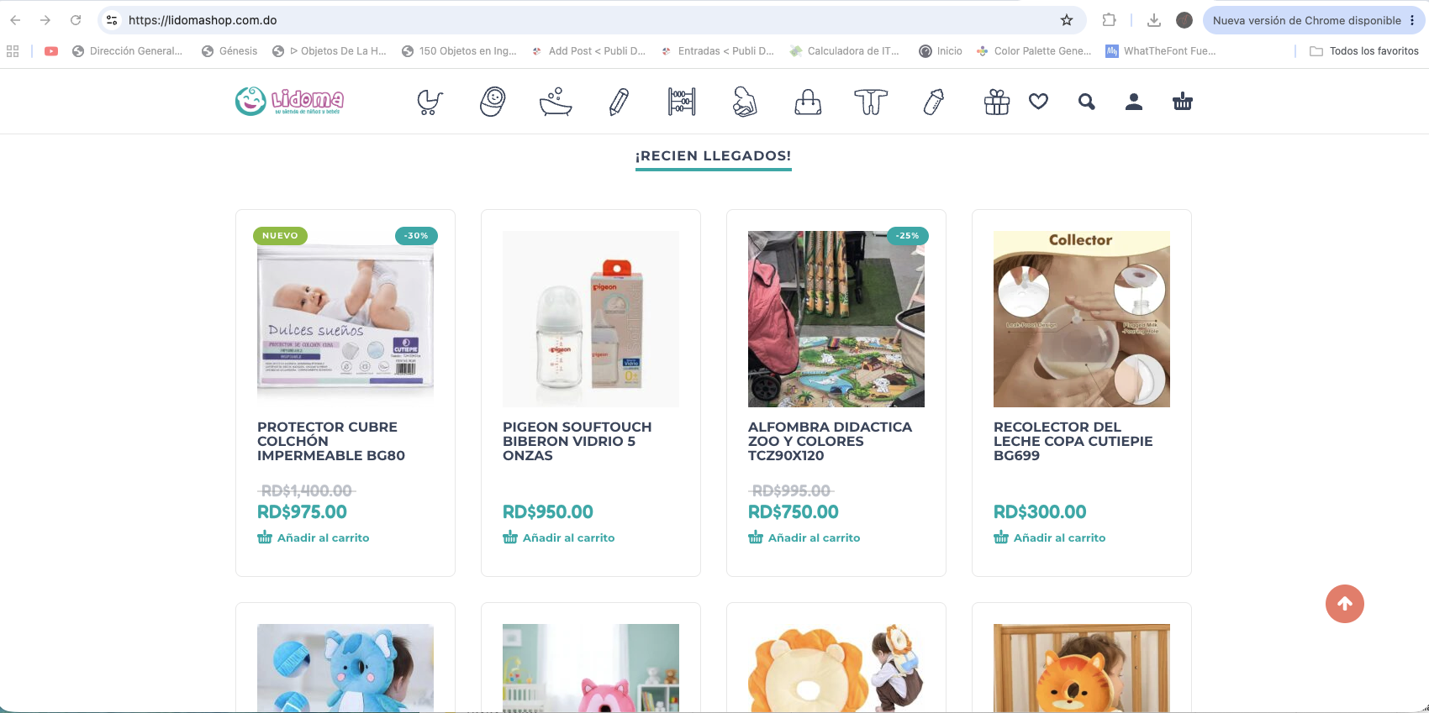The image size is (1429, 713).
Task: Open the user account icon
Action: click(1134, 102)
